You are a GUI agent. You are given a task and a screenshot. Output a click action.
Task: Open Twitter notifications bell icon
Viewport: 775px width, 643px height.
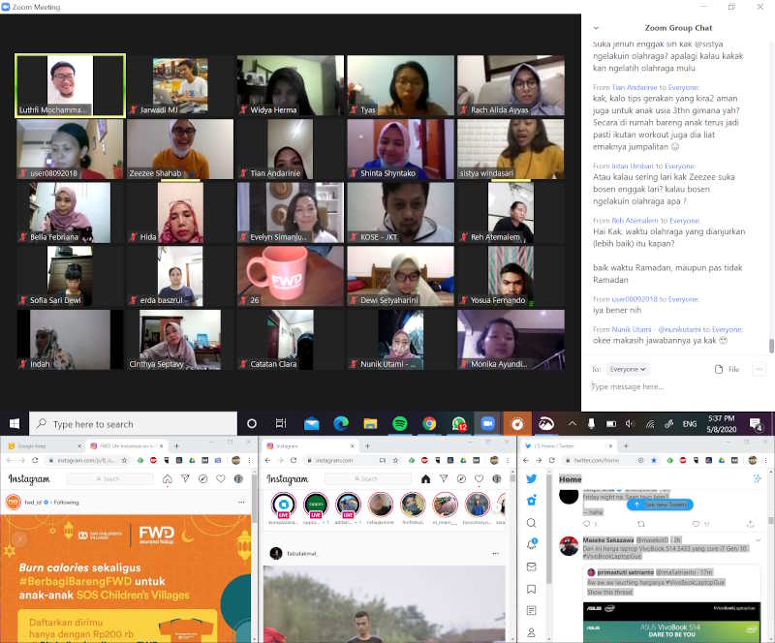pyautogui.click(x=531, y=544)
